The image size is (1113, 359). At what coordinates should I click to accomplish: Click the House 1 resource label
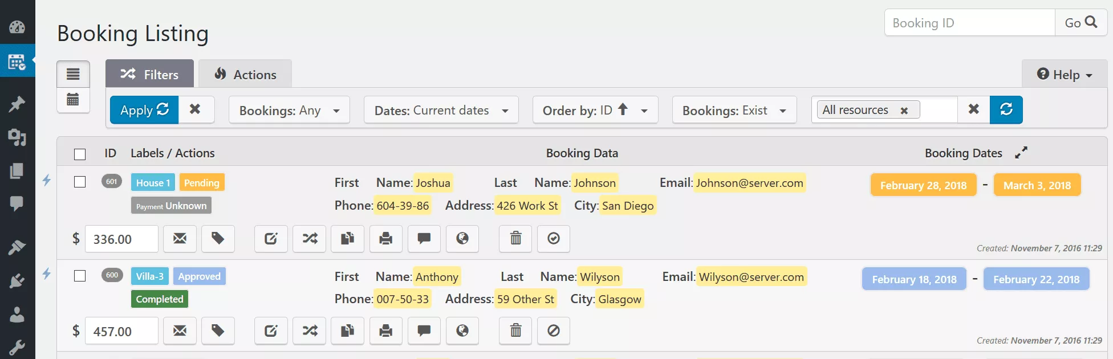[153, 182]
